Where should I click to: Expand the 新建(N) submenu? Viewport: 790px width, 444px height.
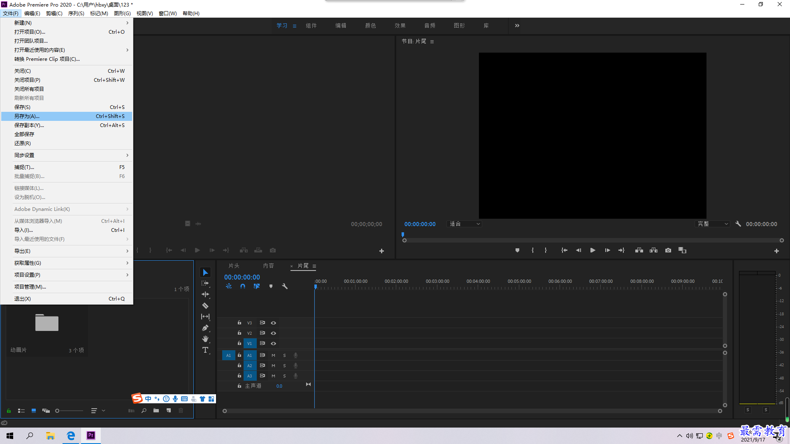tap(67, 23)
